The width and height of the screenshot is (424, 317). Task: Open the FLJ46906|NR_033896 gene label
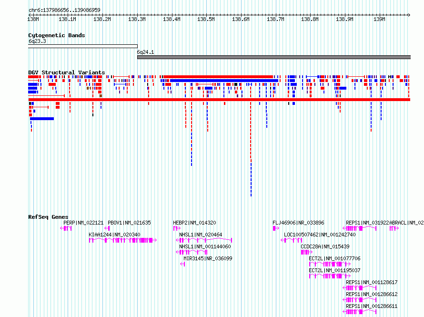[298, 223]
